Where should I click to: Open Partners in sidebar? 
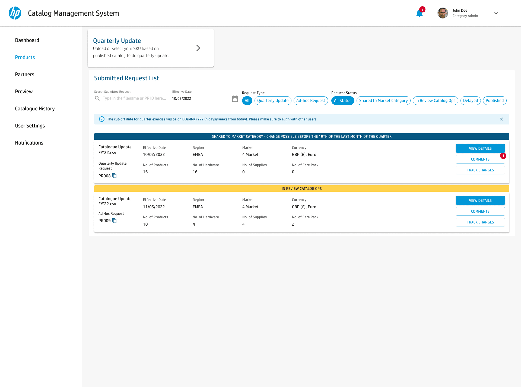click(25, 74)
